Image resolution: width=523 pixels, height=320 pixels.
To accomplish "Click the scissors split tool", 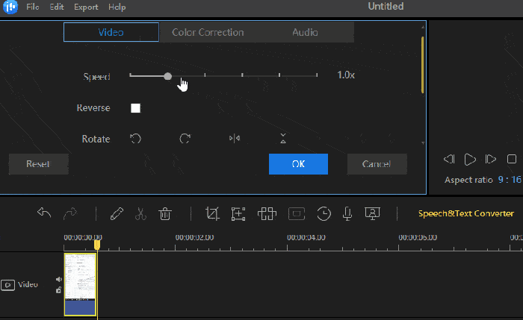I will click(140, 213).
